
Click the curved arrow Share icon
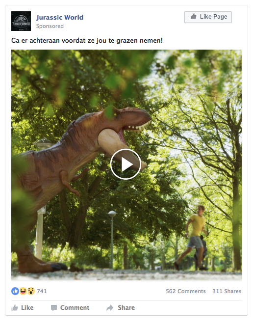pos(110,308)
